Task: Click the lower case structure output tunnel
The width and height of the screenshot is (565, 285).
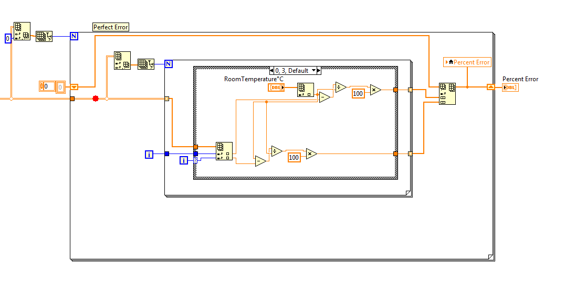Action: pos(395,154)
